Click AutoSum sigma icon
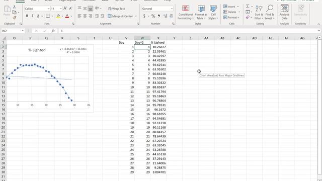Viewport: 322px width, 181px height. coord(248,7)
